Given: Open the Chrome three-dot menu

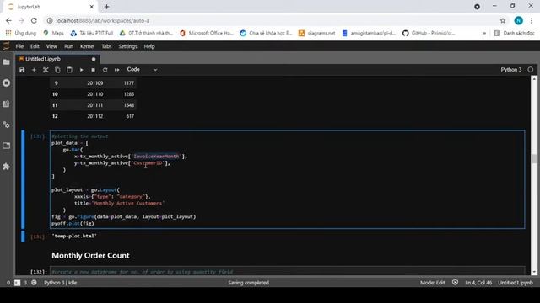Looking at the screenshot, I should (532, 20).
